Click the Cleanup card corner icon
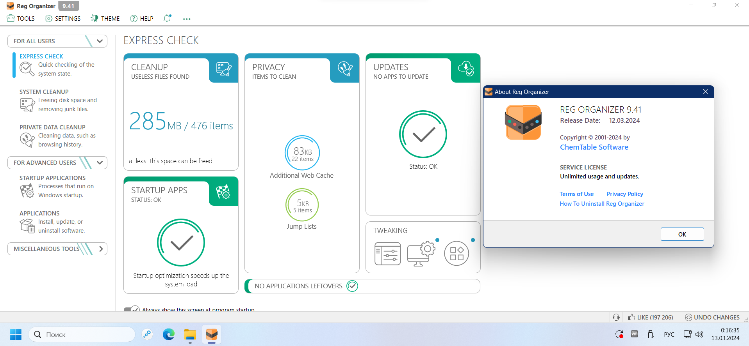Image resolution: width=749 pixels, height=346 pixels. point(224,69)
